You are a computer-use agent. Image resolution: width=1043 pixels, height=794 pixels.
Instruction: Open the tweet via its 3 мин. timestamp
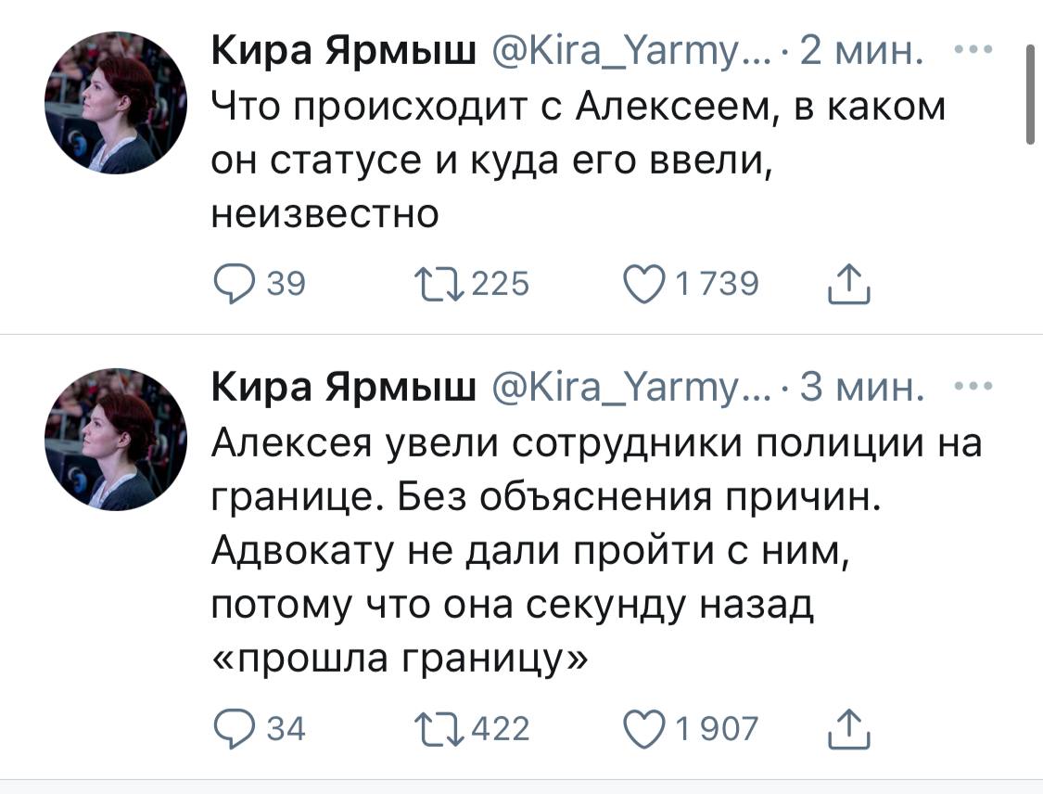[859, 388]
